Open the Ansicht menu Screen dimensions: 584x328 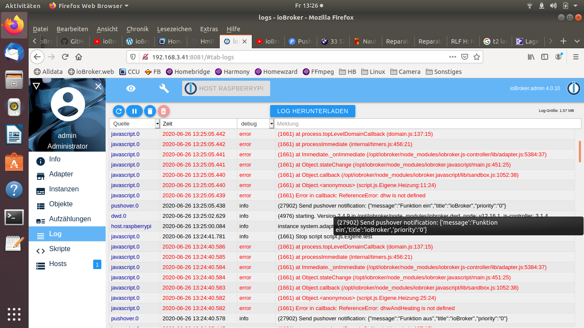107,29
